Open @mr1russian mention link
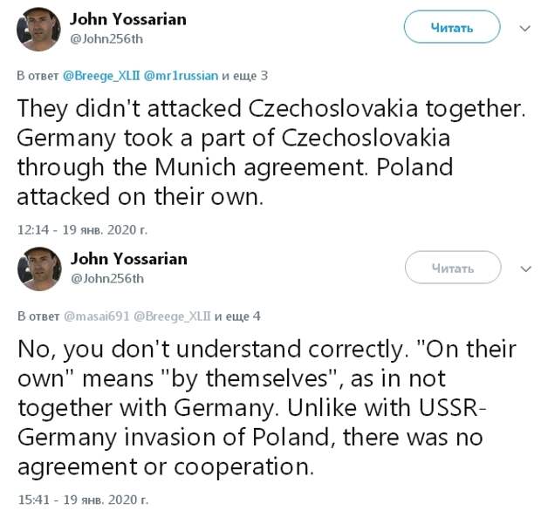The width and height of the screenshot is (541, 517). (x=181, y=76)
